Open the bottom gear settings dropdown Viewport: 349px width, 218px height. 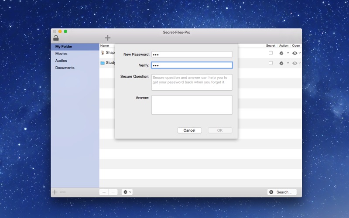point(127,192)
